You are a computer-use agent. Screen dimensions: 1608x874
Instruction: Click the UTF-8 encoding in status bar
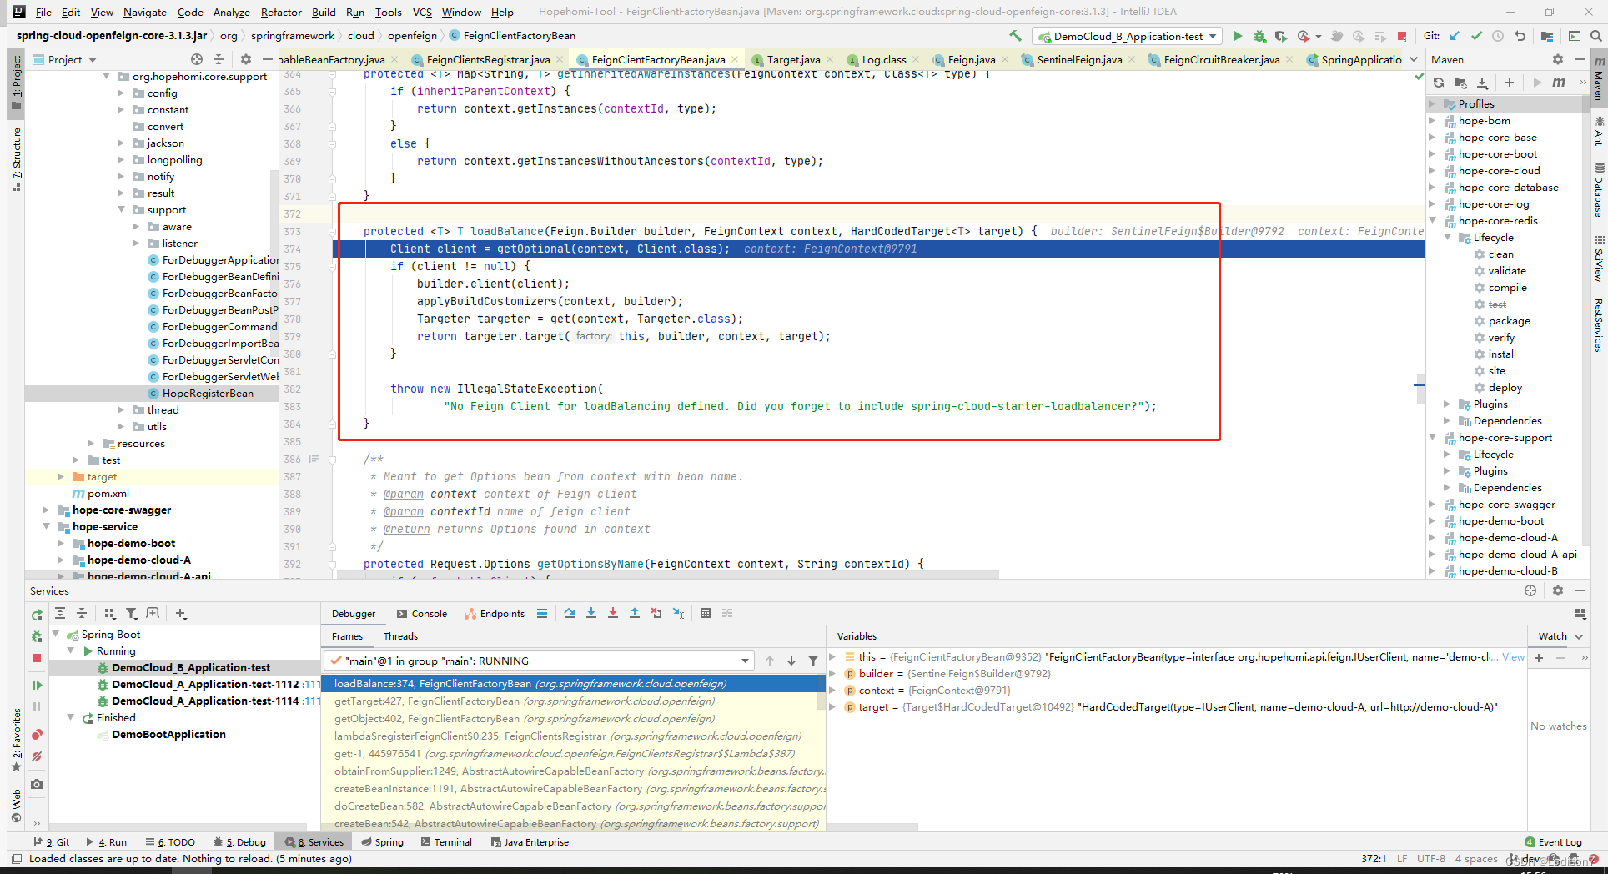click(1430, 859)
